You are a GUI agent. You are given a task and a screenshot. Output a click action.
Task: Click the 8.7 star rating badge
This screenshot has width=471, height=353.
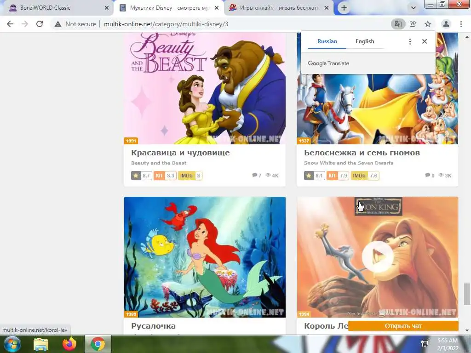pyautogui.click(x=142, y=176)
